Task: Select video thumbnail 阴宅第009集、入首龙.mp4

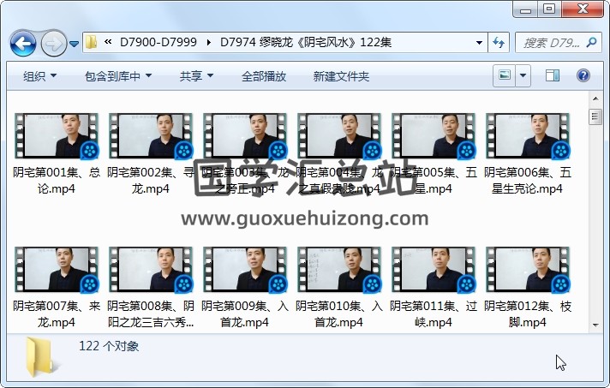Action: 245,270
